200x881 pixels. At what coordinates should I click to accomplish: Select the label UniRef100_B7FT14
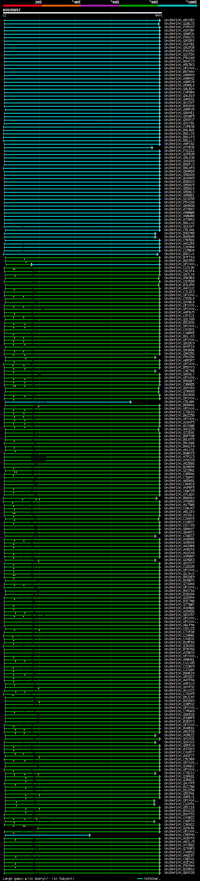tap(179, 257)
